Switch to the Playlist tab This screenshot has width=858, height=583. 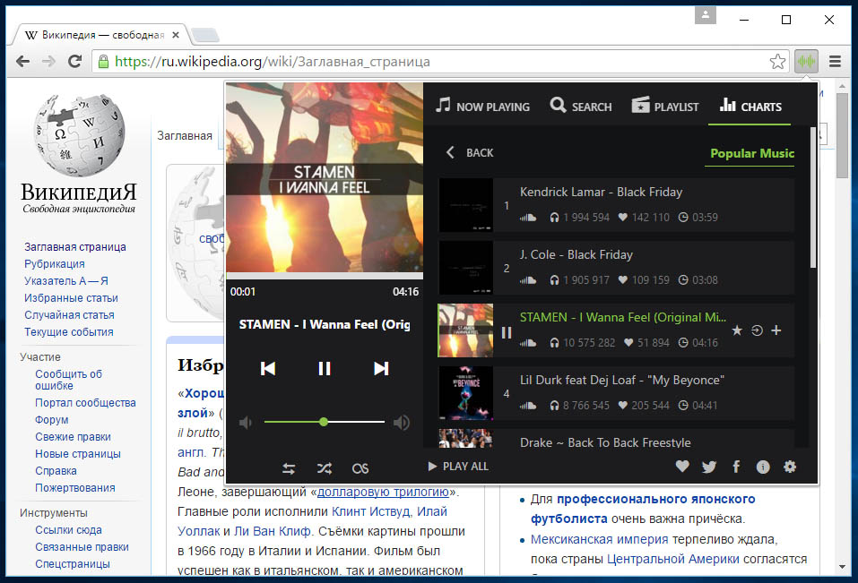tap(665, 106)
